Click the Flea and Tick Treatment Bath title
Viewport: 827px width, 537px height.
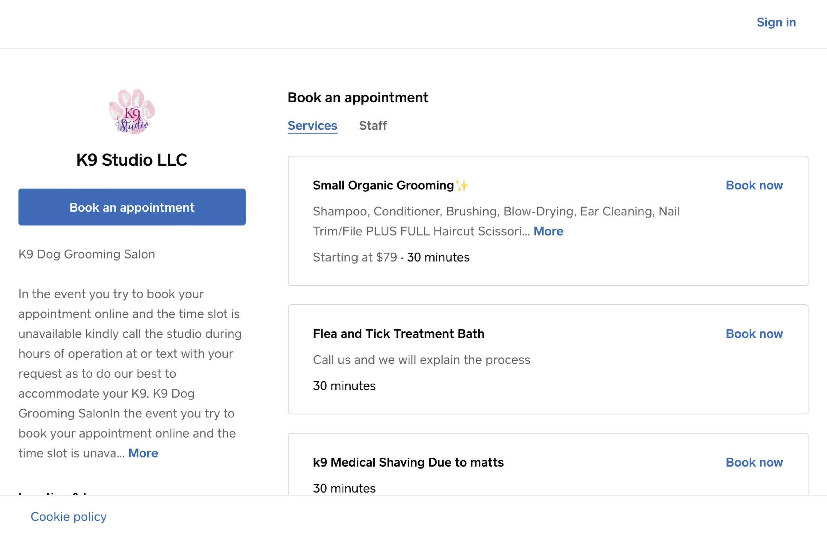point(398,334)
